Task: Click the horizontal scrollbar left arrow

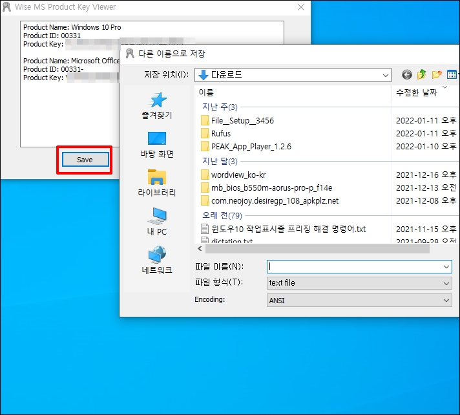Action: pos(200,249)
